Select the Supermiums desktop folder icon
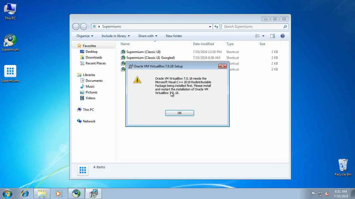The width and height of the screenshot is (355, 199). click(x=10, y=74)
